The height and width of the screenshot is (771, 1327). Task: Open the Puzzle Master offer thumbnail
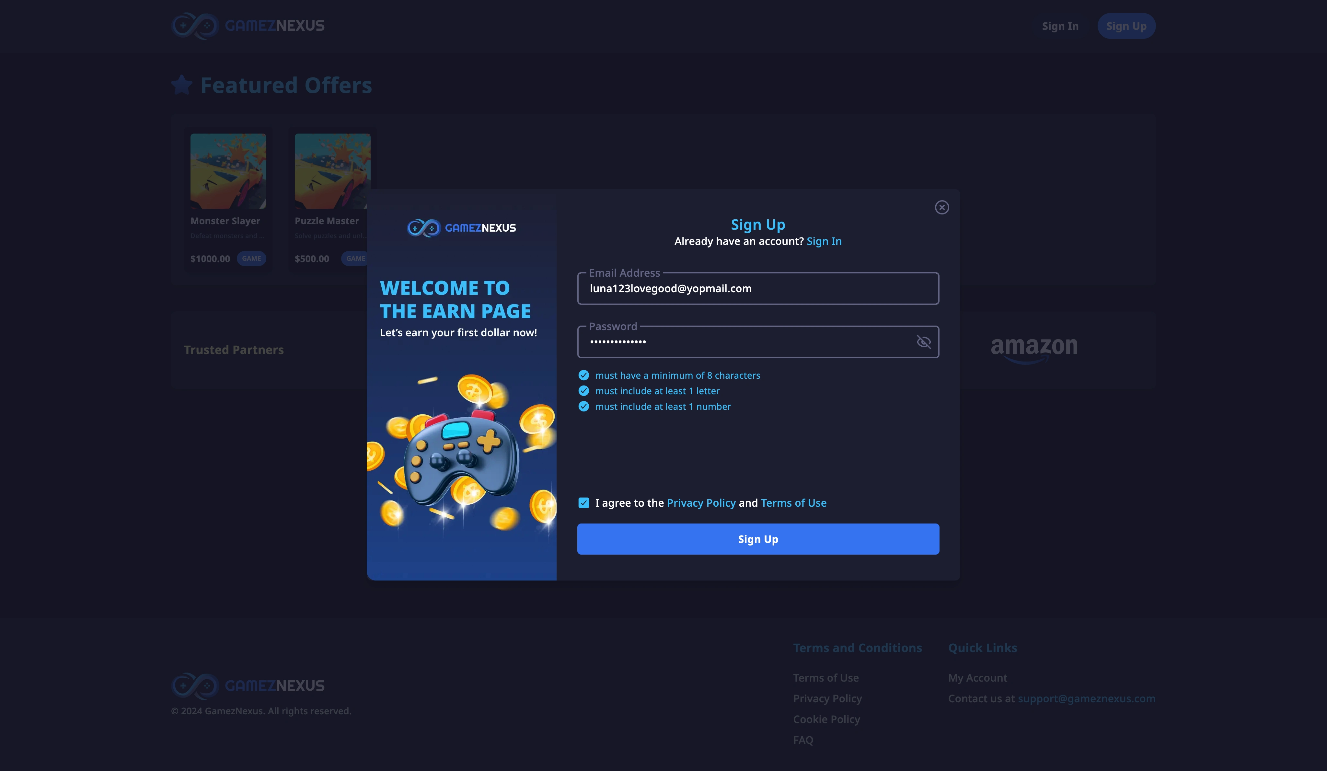[332, 171]
